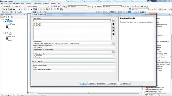Click the Fixed Zoom Out icon
The image size is (172, 96).
point(16,9)
